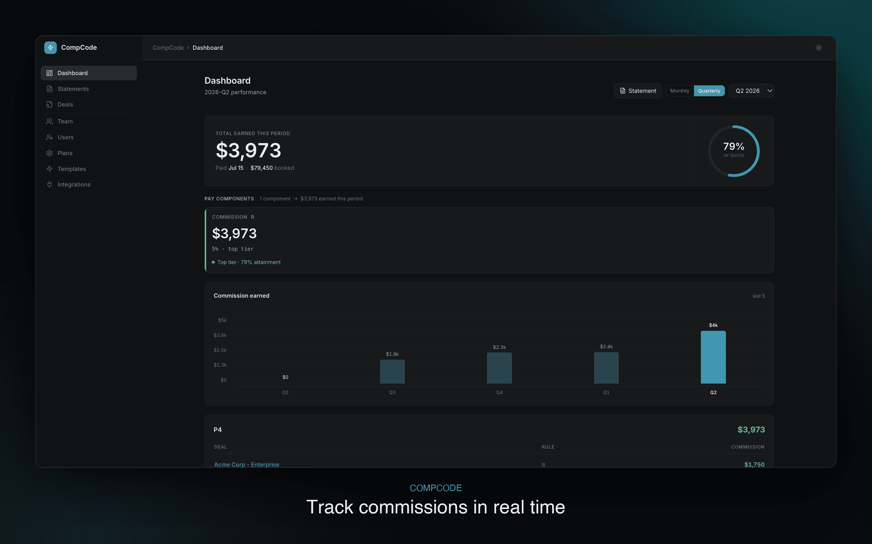Open Templates from the sidebar
872x544 pixels.
89,169
